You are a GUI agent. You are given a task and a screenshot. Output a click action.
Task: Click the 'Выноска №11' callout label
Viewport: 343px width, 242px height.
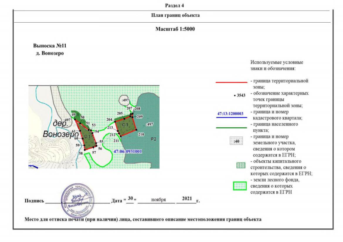[50, 46]
